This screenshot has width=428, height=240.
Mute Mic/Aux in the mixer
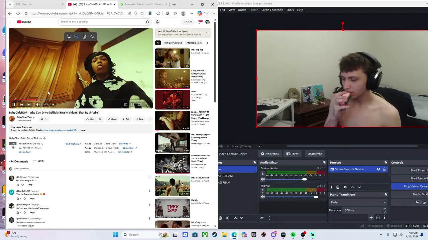tap(263, 197)
